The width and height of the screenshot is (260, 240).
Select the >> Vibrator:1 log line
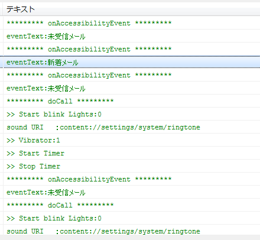132,140
